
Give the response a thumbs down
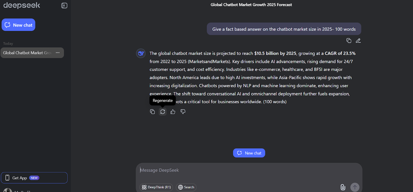click(183, 111)
